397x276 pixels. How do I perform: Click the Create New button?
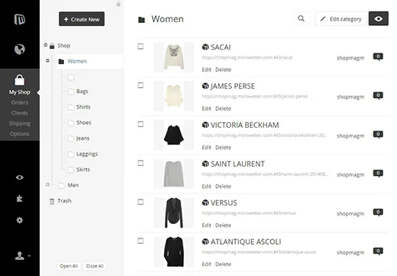pyautogui.click(x=82, y=19)
